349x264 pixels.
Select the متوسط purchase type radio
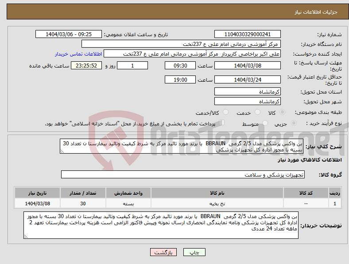[265, 123]
